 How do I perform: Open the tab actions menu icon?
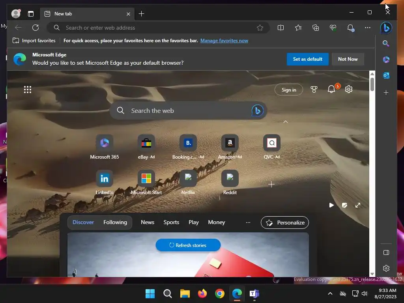coord(31,14)
